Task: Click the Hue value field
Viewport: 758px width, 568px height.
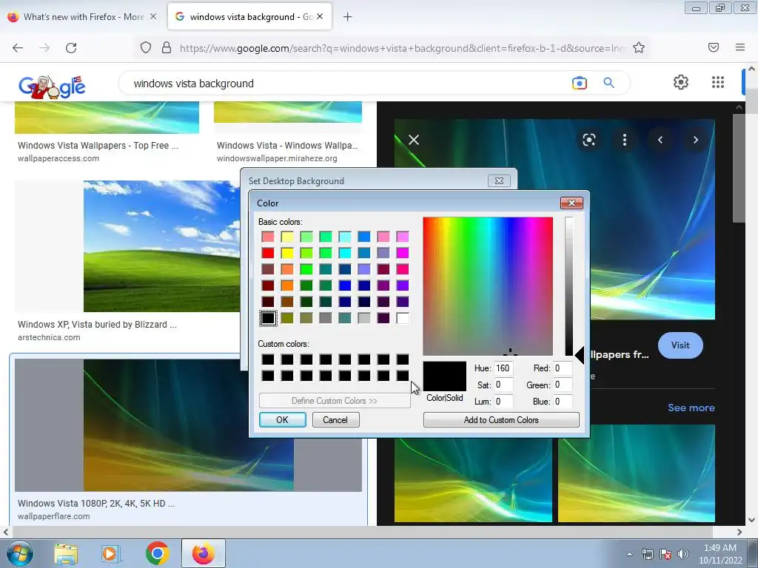Action: (503, 368)
